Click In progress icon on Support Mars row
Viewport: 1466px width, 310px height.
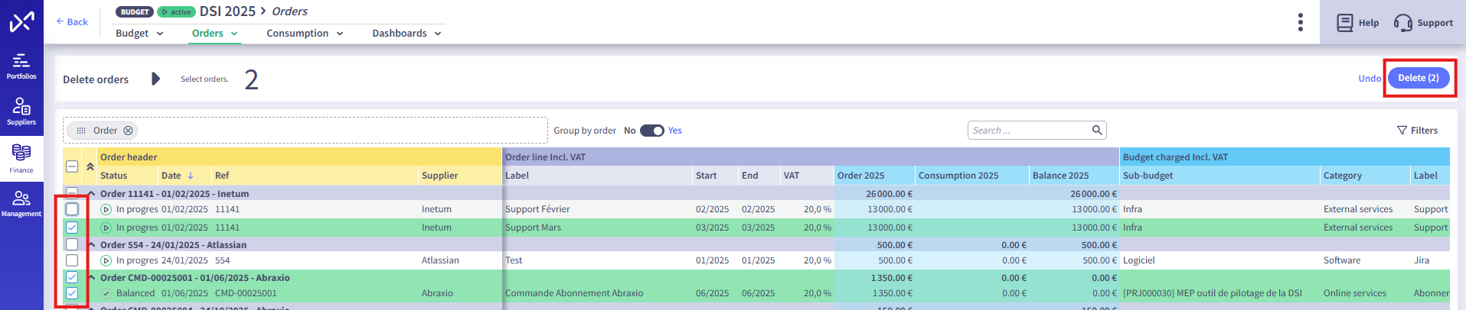click(x=106, y=228)
